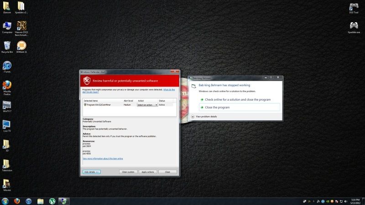The width and height of the screenshot is (365, 205).
Task: Click the uTorrent taskbar icon
Action: pyautogui.click(x=52, y=201)
